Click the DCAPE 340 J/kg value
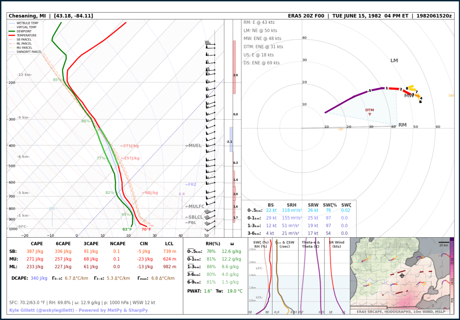This screenshot has height=320, width=460. point(39,278)
